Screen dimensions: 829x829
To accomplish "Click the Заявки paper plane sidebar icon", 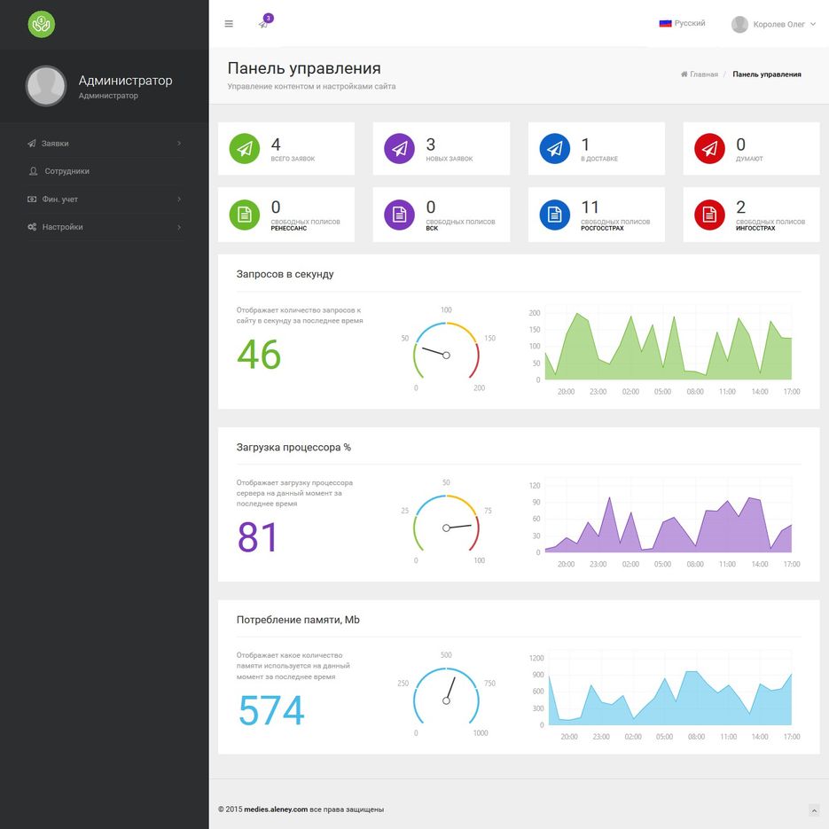I will point(32,144).
